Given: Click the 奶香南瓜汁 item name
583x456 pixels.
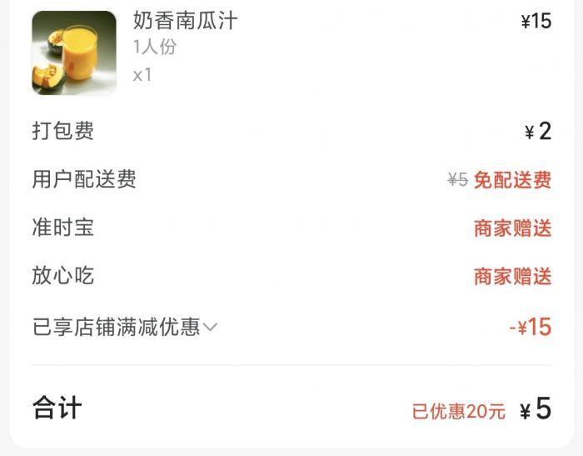Looking at the screenshot, I should 185,21.
